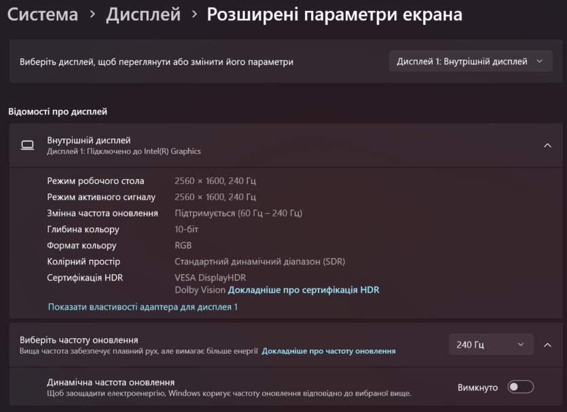Go to Дисплей in breadcrumb

pyautogui.click(x=143, y=14)
